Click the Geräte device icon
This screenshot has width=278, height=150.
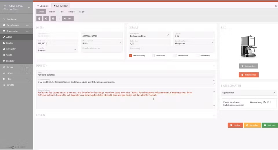point(4,55)
